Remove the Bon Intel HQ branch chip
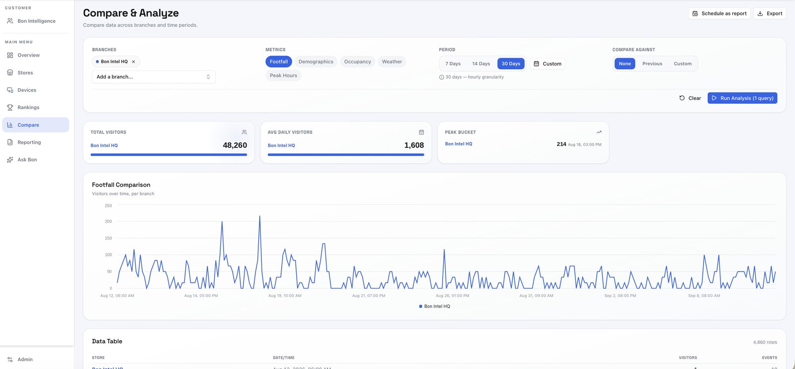This screenshot has width=795, height=369. click(x=133, y=62)
